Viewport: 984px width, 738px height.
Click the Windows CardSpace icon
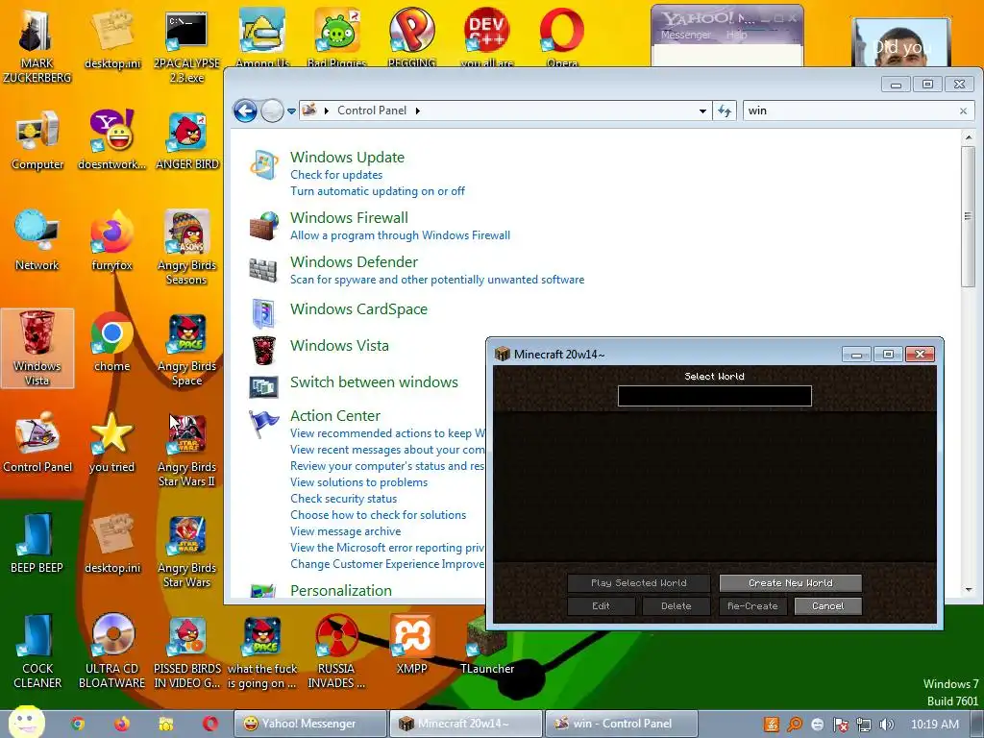coord(263,314)
